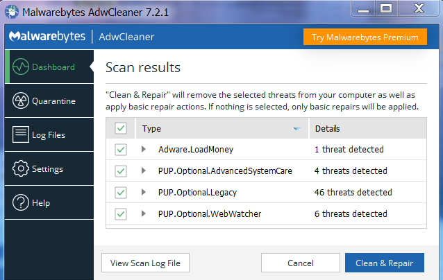Select the Adware.LoadMoney row text
This screenshot has width=443, height=280.
(x=196, y=150)
